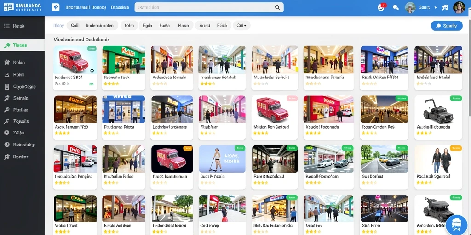Viewport: 471px width, 235px height.
Task: Click the Mednalian Farled card title
Action: click(x=119, y=177)
